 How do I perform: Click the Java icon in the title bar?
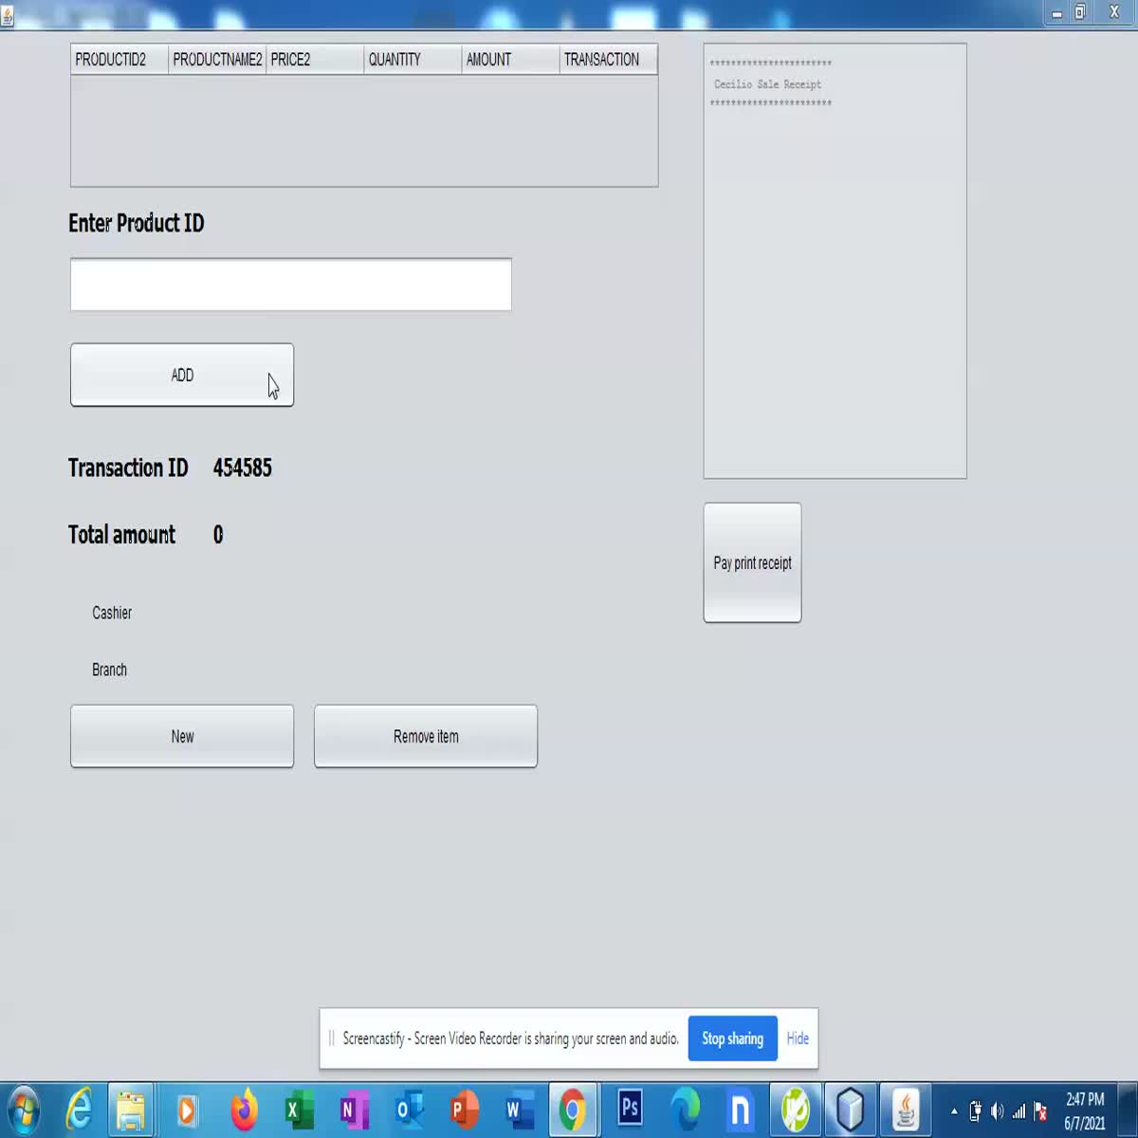(8, 14)
